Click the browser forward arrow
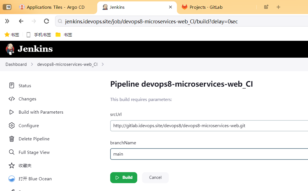Viewport: 308px width, 191px height. point(34,21)
